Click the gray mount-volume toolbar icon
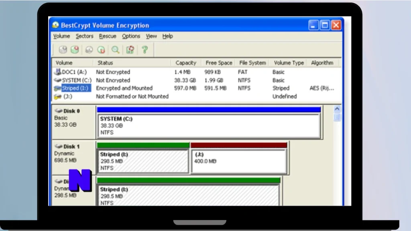The width and height of the screenshot is (411, 231). point(89,49)
